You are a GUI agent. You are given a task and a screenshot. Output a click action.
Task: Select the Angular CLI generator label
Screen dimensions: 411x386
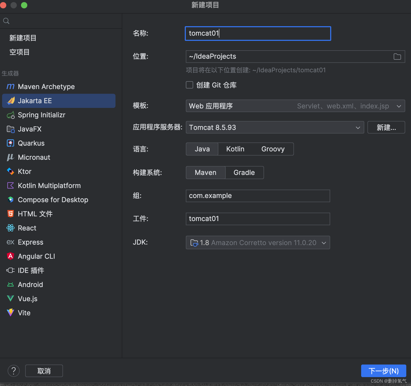pyautogui.click(x=36, y=256)
